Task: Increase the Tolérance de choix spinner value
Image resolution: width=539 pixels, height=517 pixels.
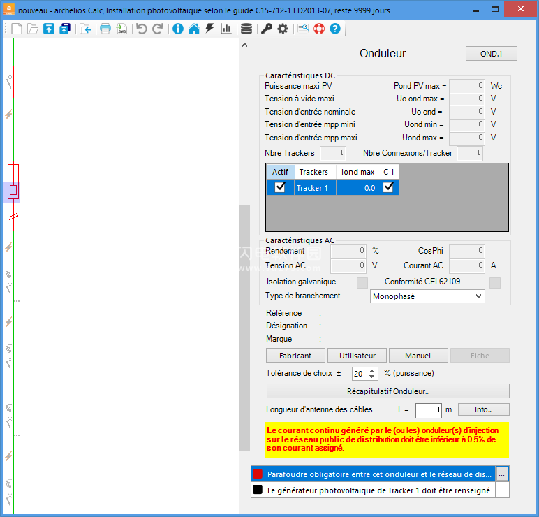Action: 371,370
